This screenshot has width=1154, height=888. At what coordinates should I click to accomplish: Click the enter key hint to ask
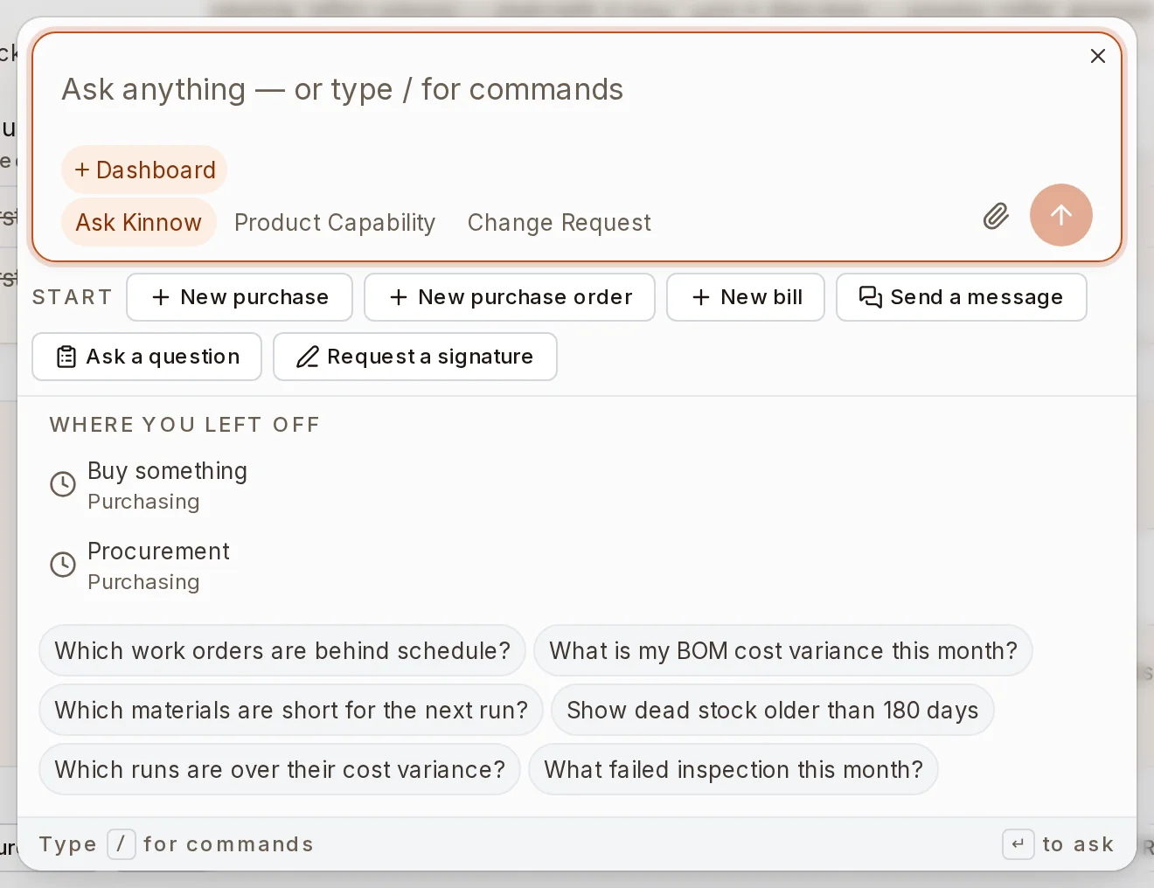pyautogui.click(x=1018, y=844)
